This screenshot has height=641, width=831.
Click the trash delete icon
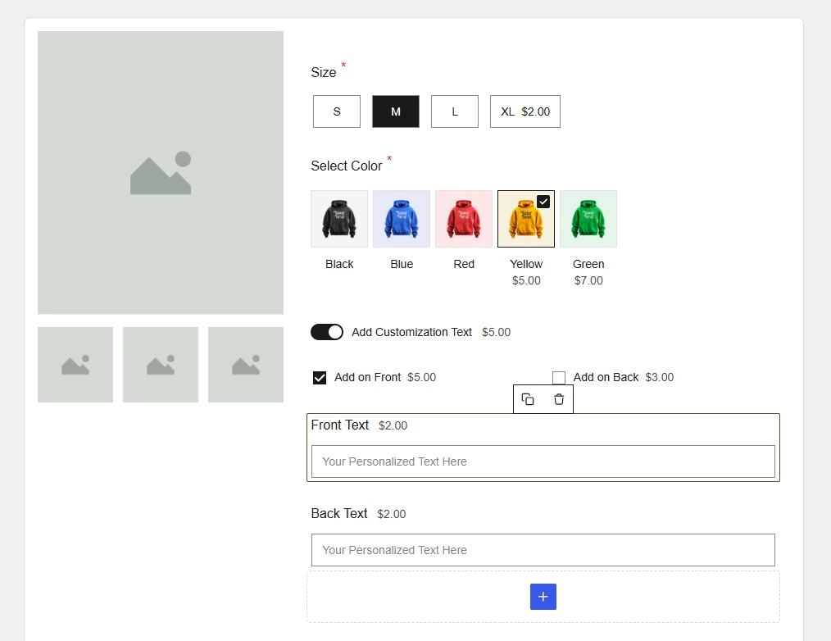click(x=559, y=399)
